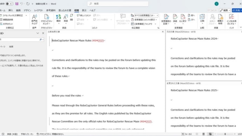Open the 表示 (View) tab
Image resolution: width=242 pixels, height=136 pixels.
[84, 10]
